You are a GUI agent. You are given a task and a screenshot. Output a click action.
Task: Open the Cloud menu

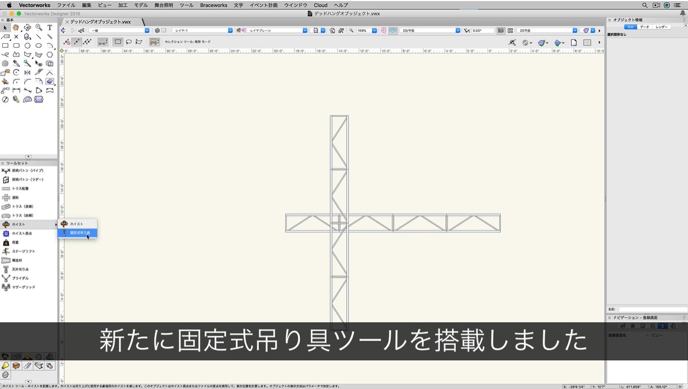click(x=320, y=5)
